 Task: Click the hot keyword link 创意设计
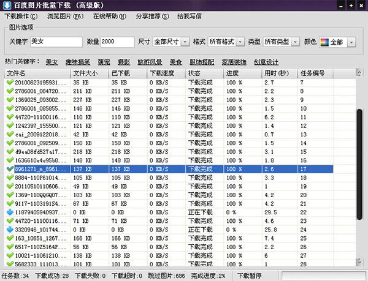coord(266,62)
